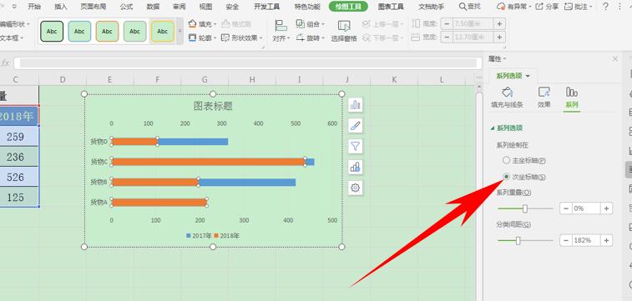Expand the 填充 fill dropdown arrow
Image resolution: width=632 pixels, height=301 pixels.
point(215,24)
